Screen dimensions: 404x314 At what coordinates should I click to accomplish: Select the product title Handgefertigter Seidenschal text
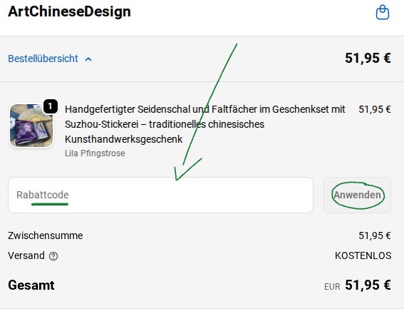click(x=204, y=124)
